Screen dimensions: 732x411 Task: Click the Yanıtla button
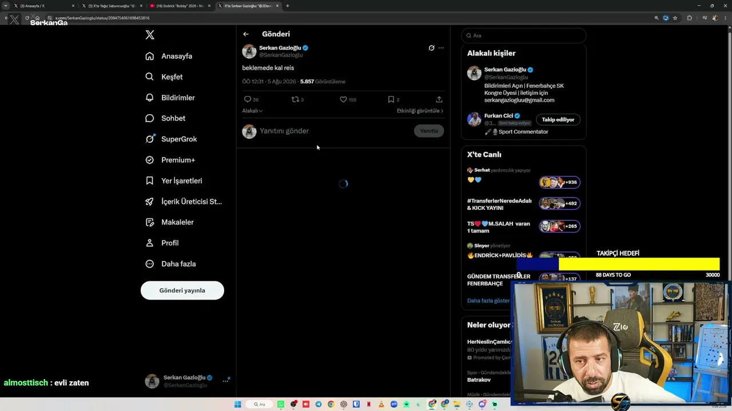[x=429, y=131]
